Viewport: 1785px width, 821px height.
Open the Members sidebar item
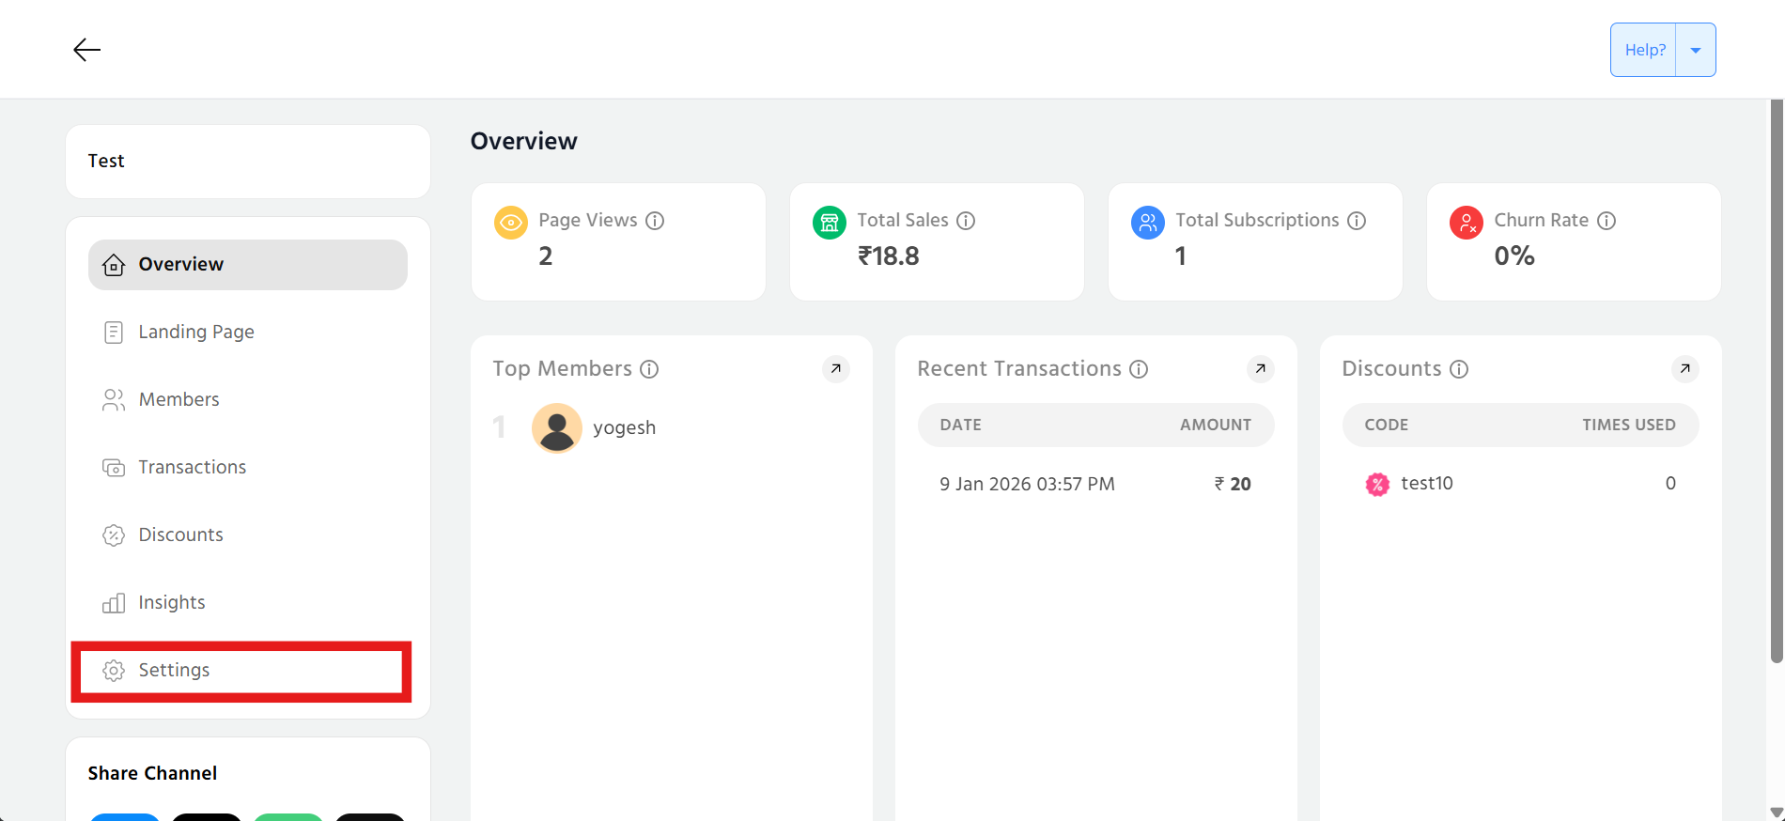(178, 400)
